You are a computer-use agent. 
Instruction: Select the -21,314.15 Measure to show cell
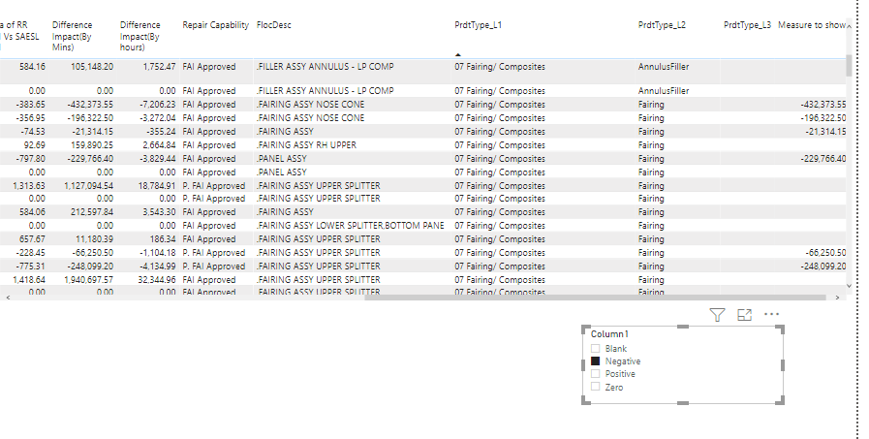pos(825,132)
